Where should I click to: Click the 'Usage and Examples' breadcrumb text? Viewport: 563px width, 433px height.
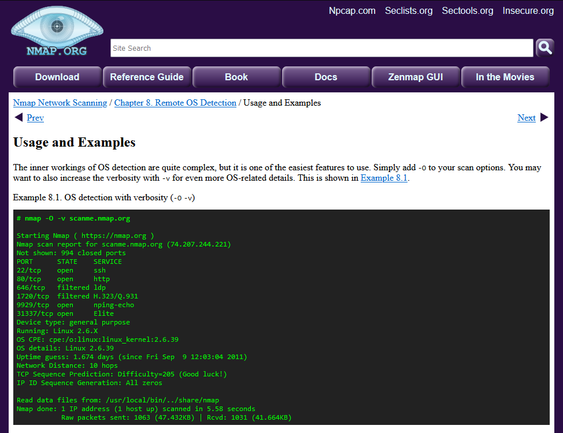(x=282, y=103)
